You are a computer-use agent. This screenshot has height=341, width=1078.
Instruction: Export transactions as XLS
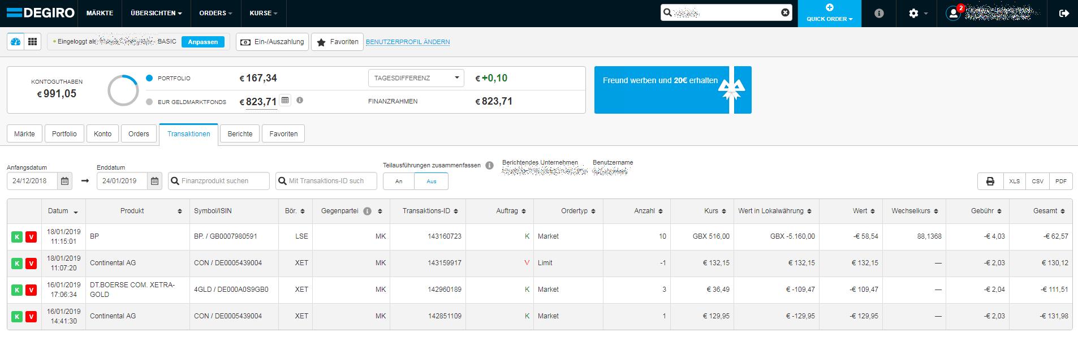[x=1014, y=181]
